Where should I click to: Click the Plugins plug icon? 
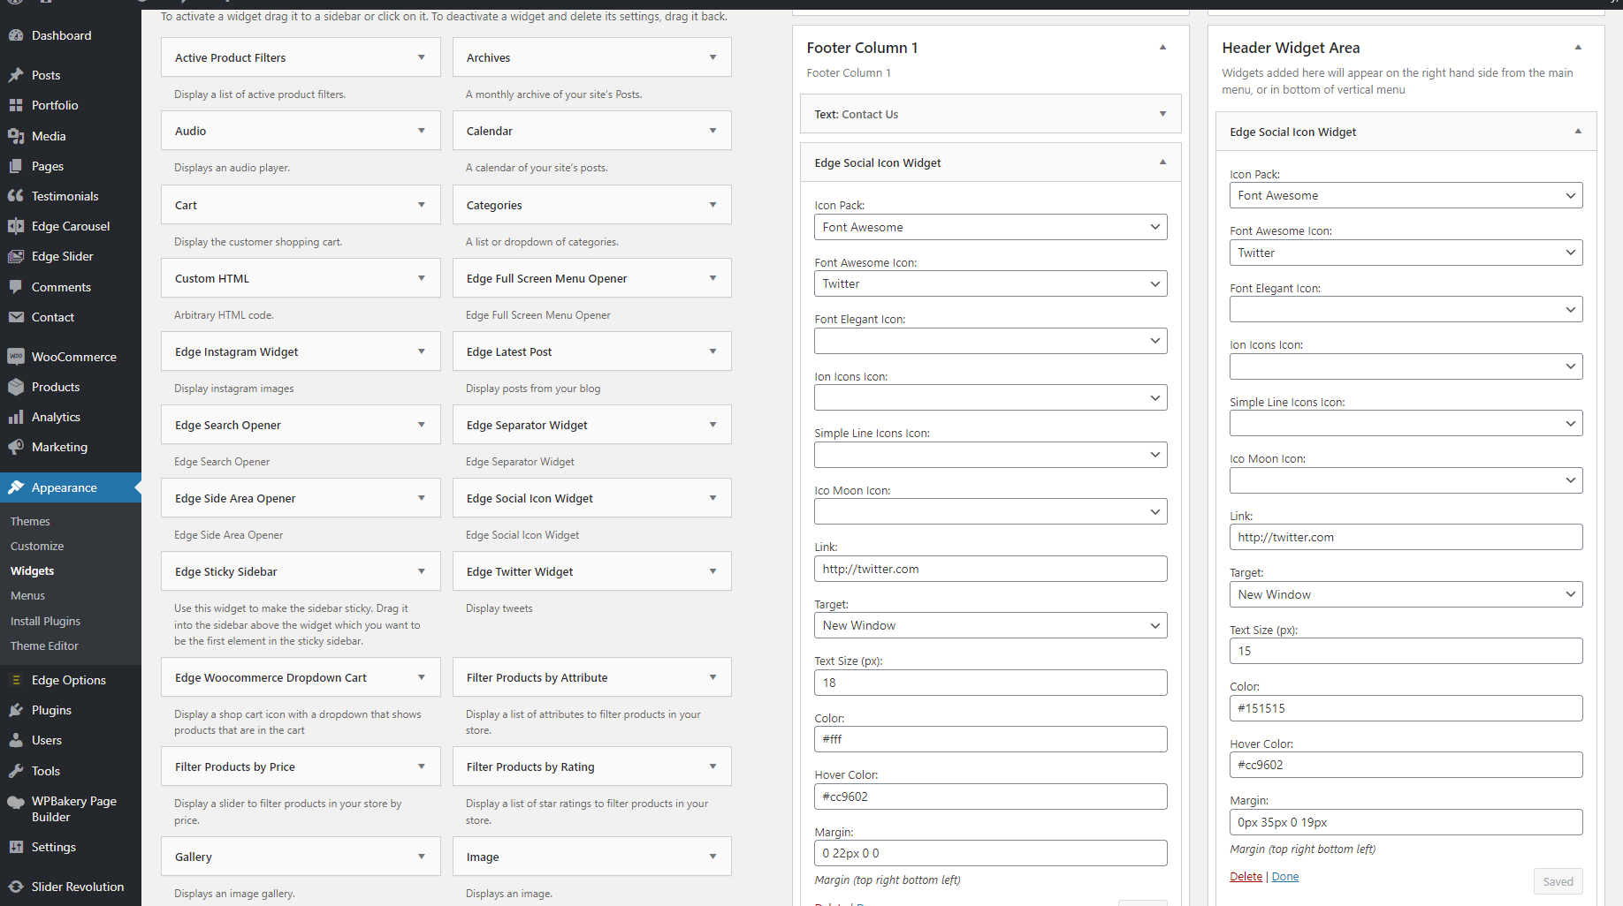click(x=16, y=710)
